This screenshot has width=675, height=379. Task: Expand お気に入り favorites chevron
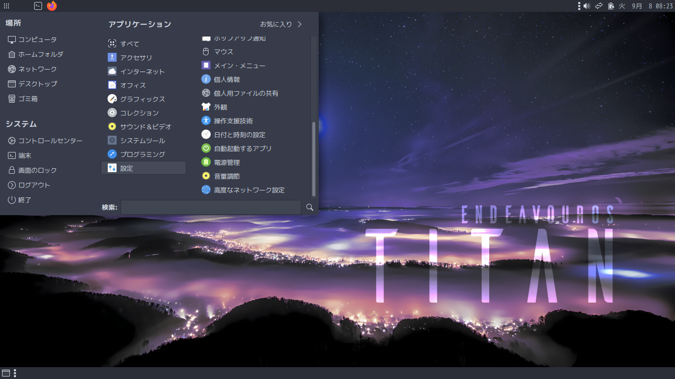click(x=299, y=24)
